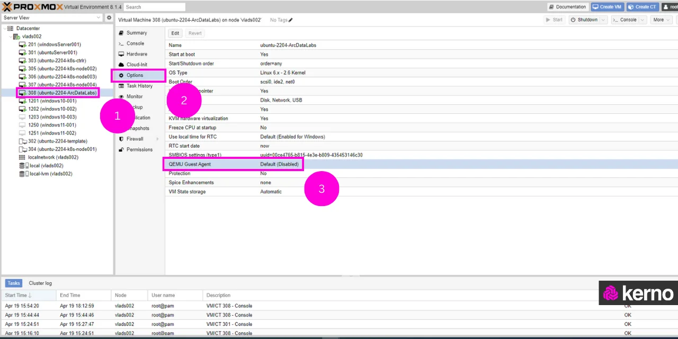Viewport: 678px width, 339px height.
Task: Click the Revert button
Action: tap(195, 33)
